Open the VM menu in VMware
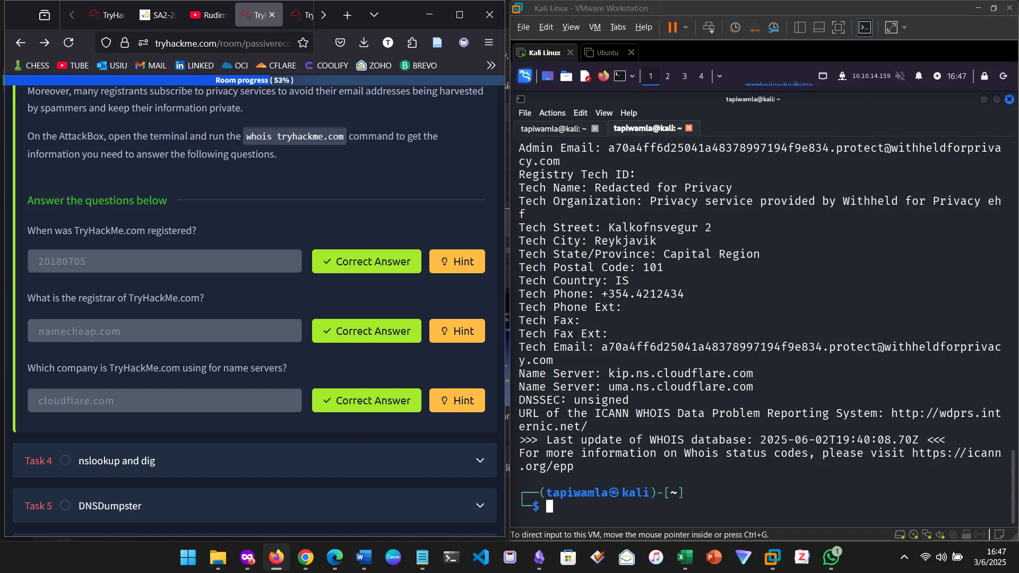This screenshot has width=1019, height=573. pyautogui.click(x=594, y=27)
